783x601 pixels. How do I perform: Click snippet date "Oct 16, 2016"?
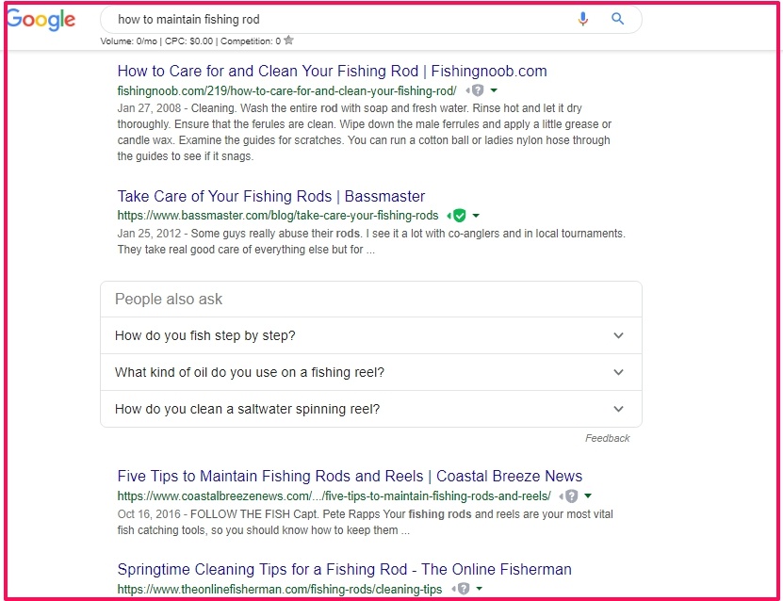pos(149,514)
